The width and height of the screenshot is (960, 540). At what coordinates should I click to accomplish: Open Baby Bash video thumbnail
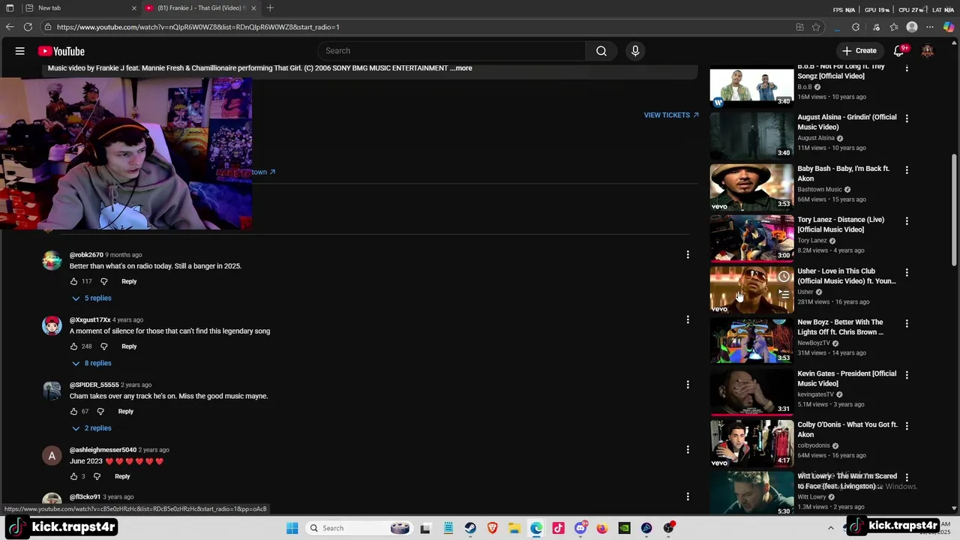[751, 187]
